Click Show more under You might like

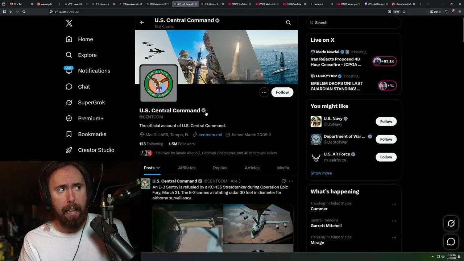tap(321, 173)
